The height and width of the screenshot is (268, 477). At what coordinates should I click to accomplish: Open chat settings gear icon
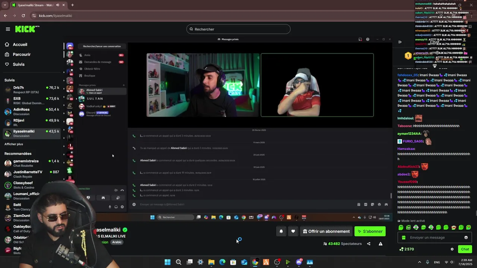452,249
